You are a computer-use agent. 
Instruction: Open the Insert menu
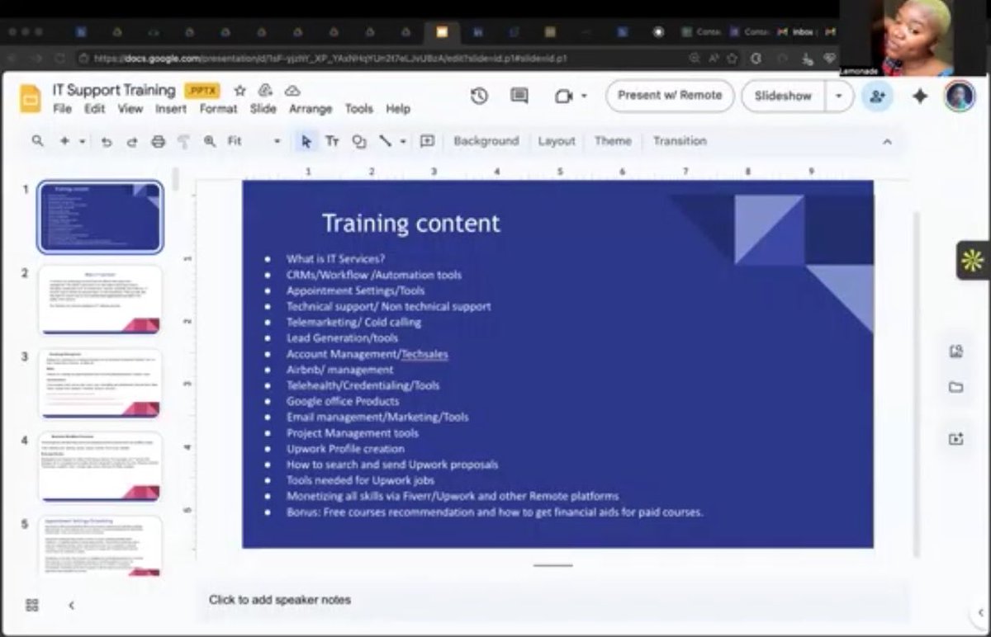[x=171, y=109]
